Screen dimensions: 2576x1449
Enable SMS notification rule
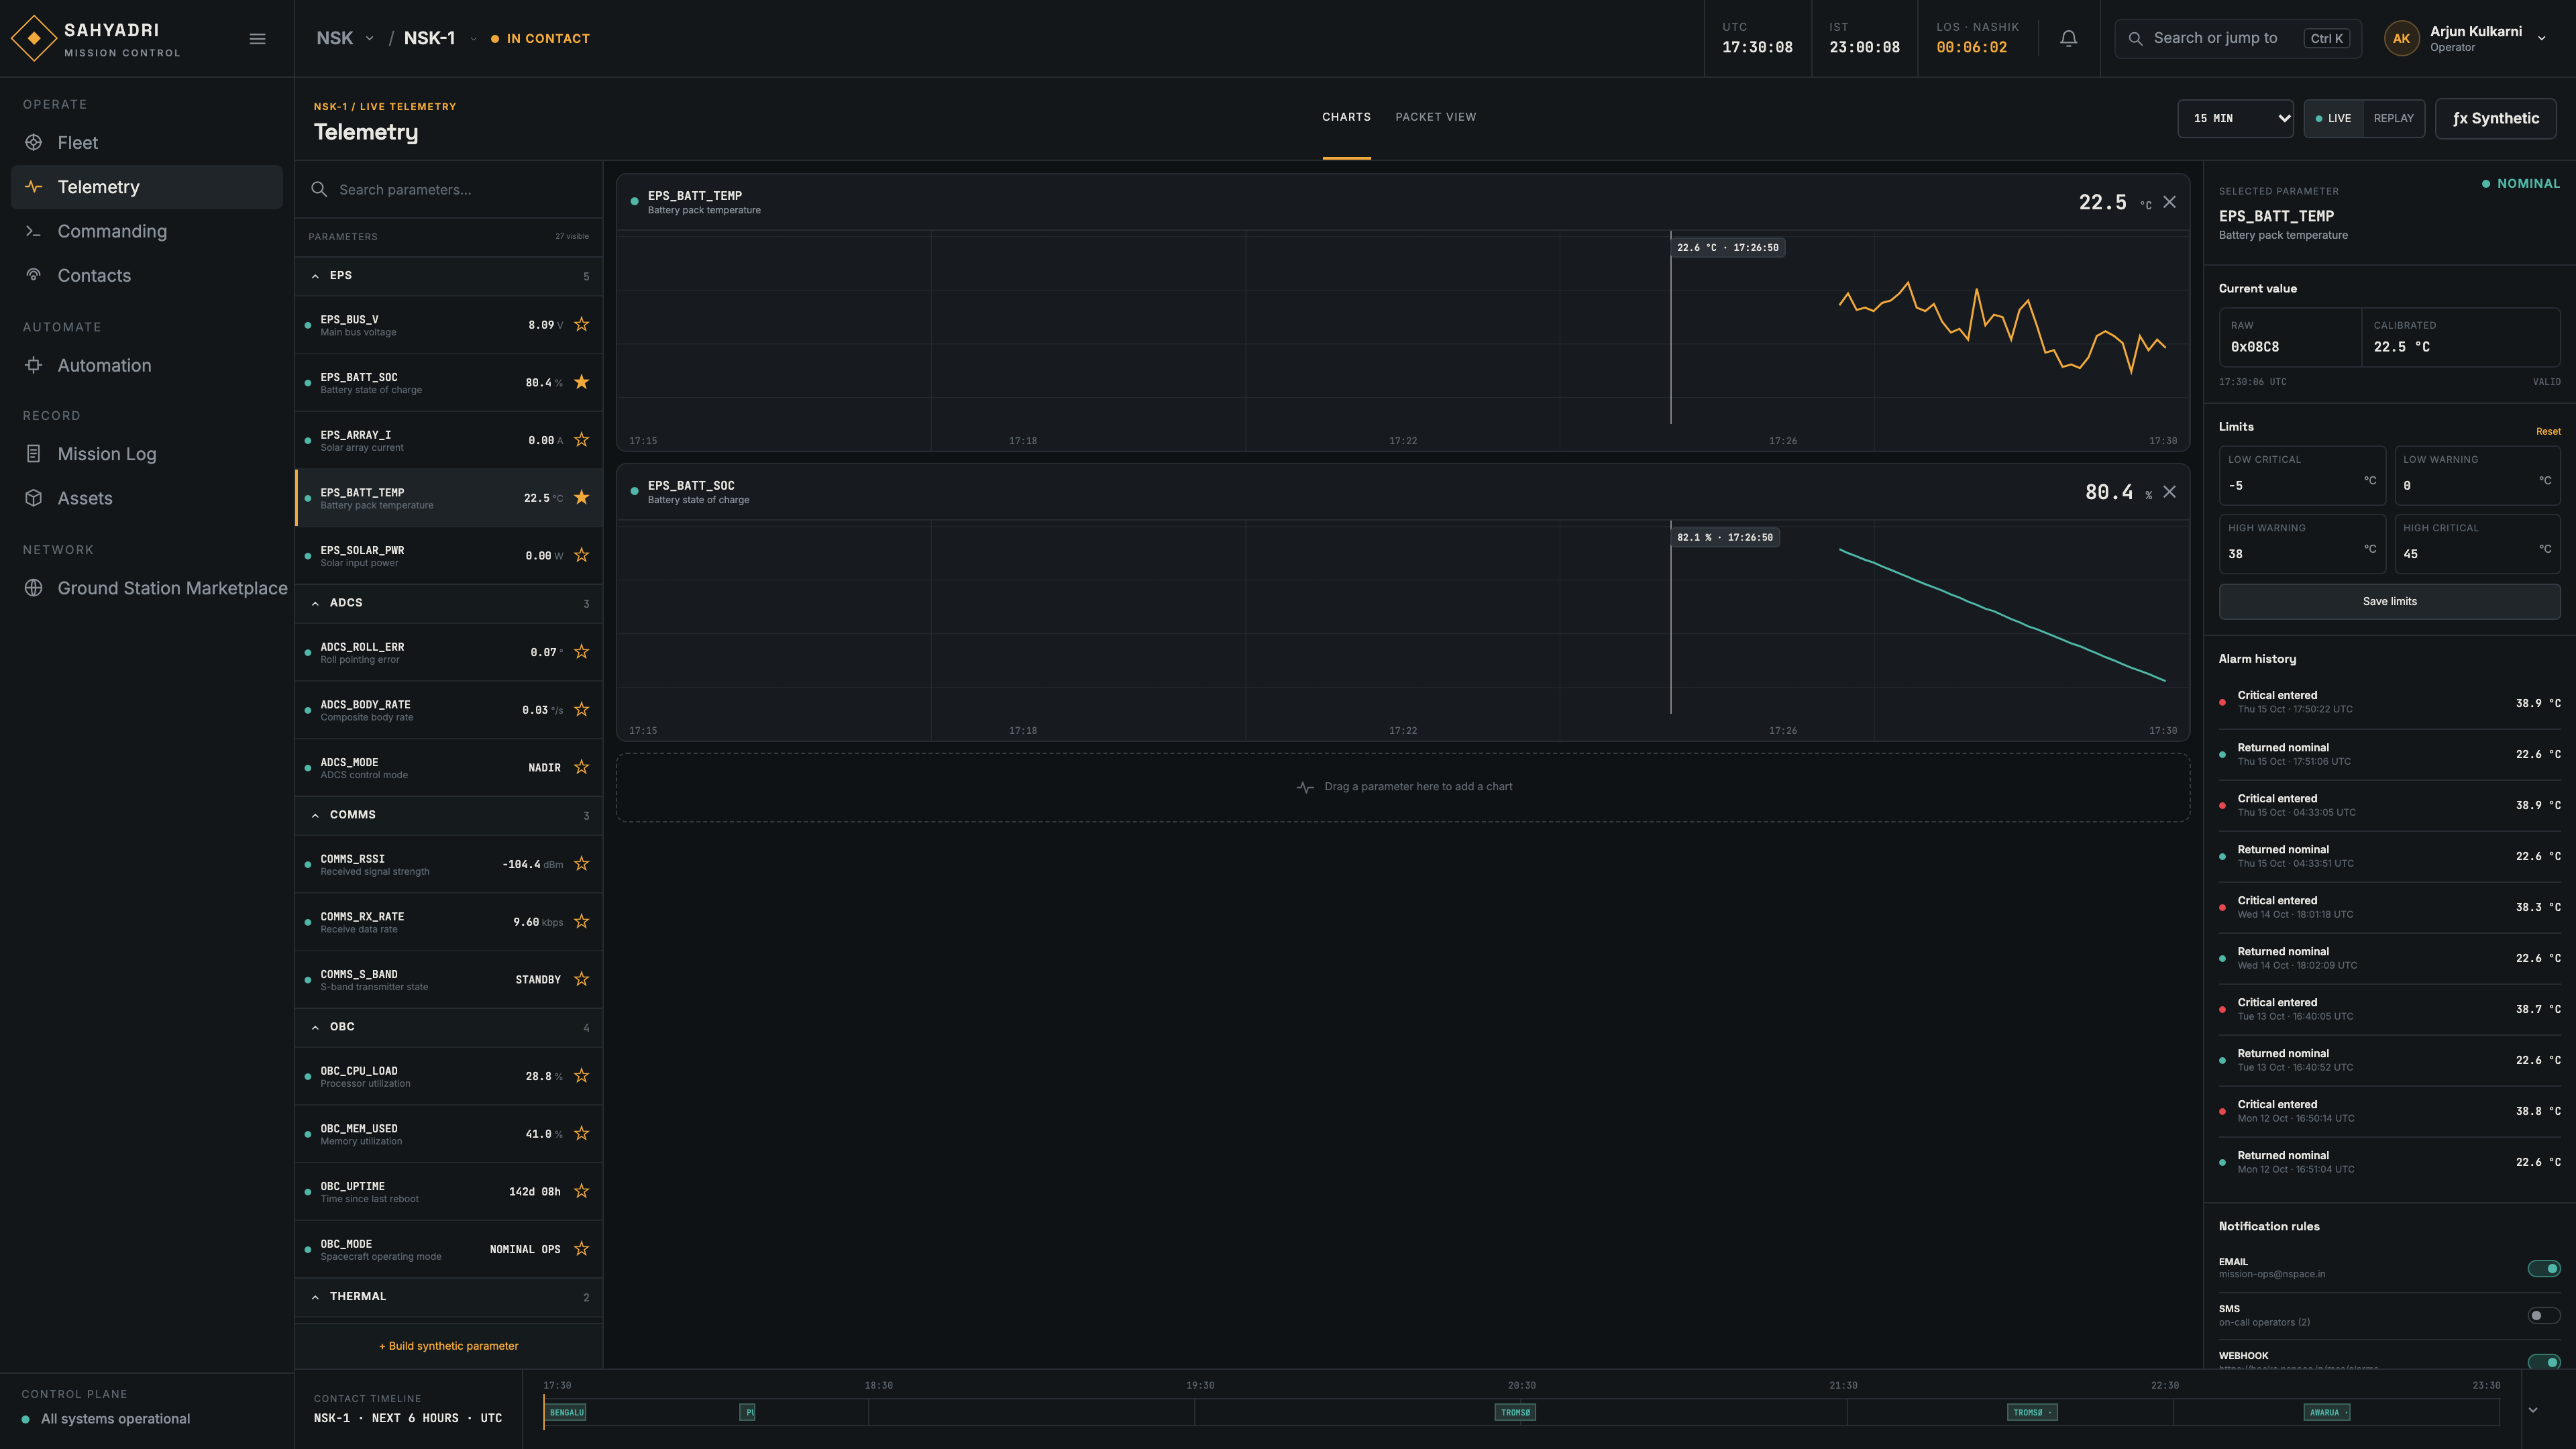click(x=2544, y=1316)
